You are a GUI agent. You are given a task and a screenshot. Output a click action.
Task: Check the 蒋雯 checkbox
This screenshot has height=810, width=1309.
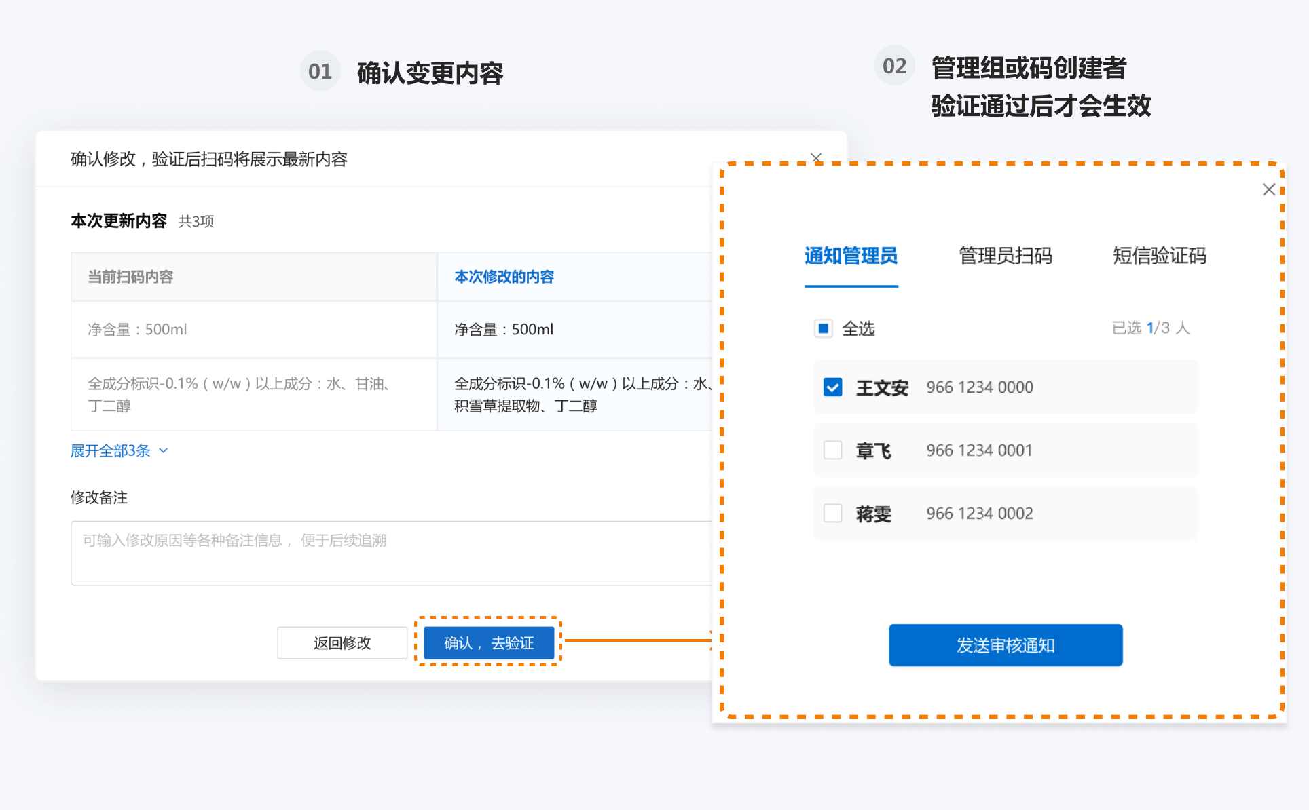[832, 514]
